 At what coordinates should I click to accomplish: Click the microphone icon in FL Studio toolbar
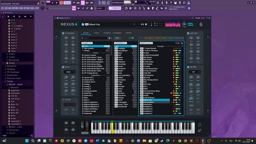click(166, 3)
